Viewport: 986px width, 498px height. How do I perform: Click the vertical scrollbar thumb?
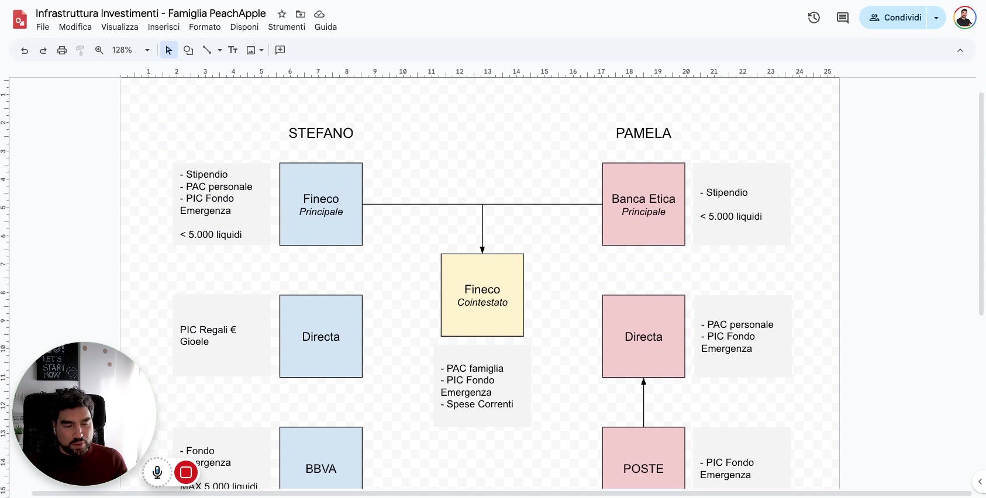(981, 203)
